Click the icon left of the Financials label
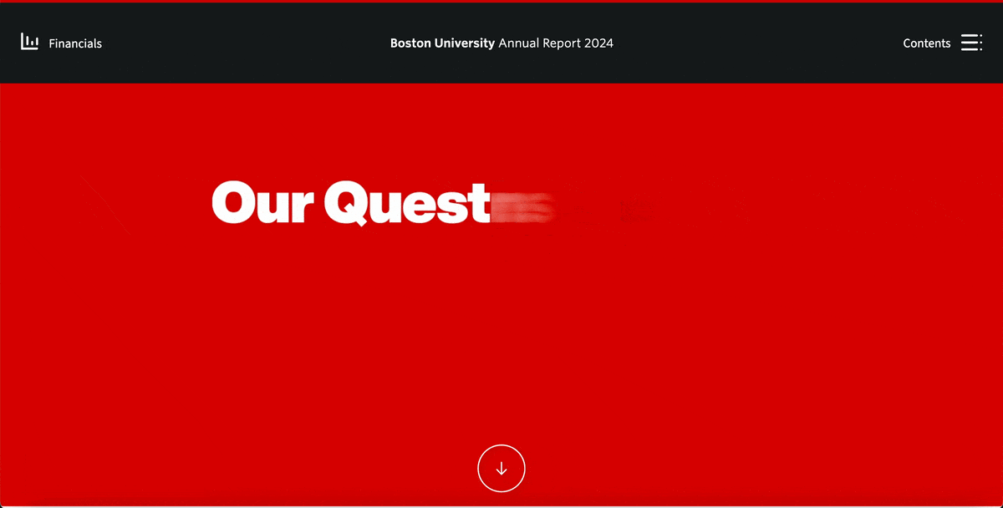This screenshot has width=1003, height=508. point(29,42)
